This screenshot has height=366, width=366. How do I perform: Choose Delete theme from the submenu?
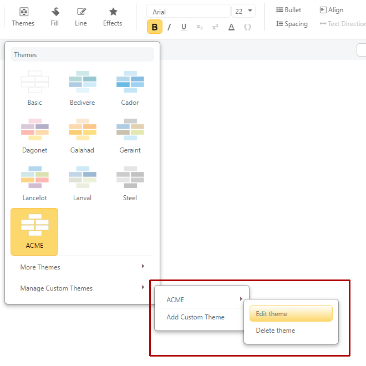pos(291,331)
